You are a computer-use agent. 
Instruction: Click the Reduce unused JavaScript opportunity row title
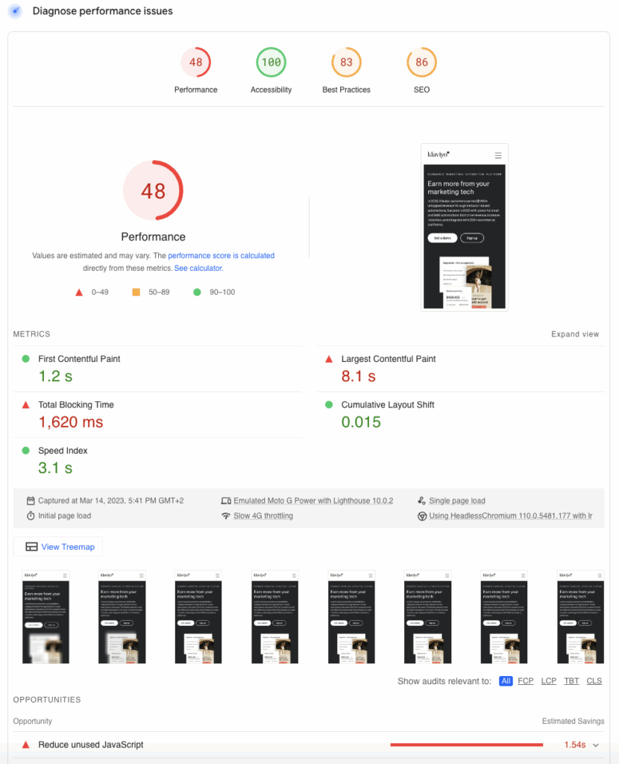(x=90, y=745)
